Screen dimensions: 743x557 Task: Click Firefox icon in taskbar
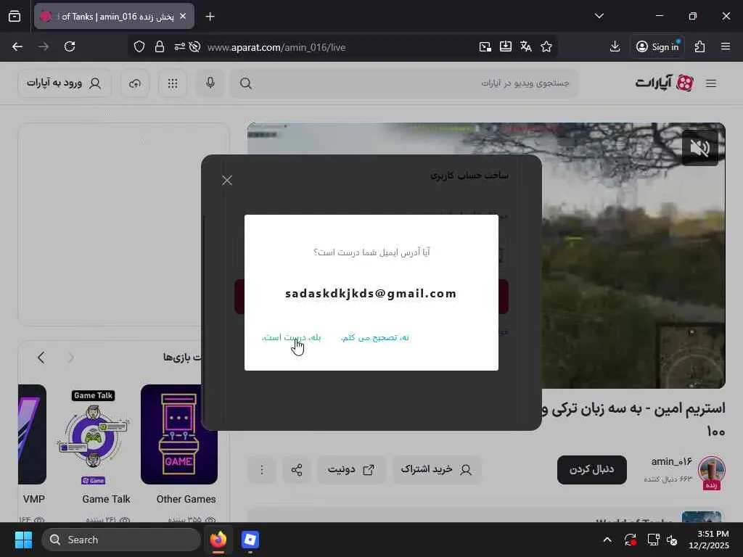click(x=218, y=540)
